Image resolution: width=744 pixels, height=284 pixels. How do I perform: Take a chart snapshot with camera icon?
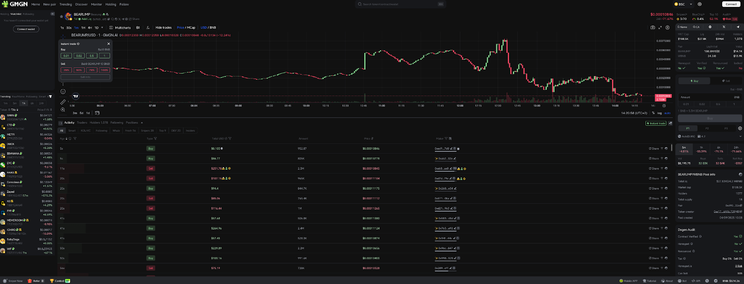652,27
